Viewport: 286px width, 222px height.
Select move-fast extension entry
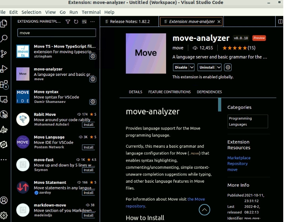pos(56,165)
